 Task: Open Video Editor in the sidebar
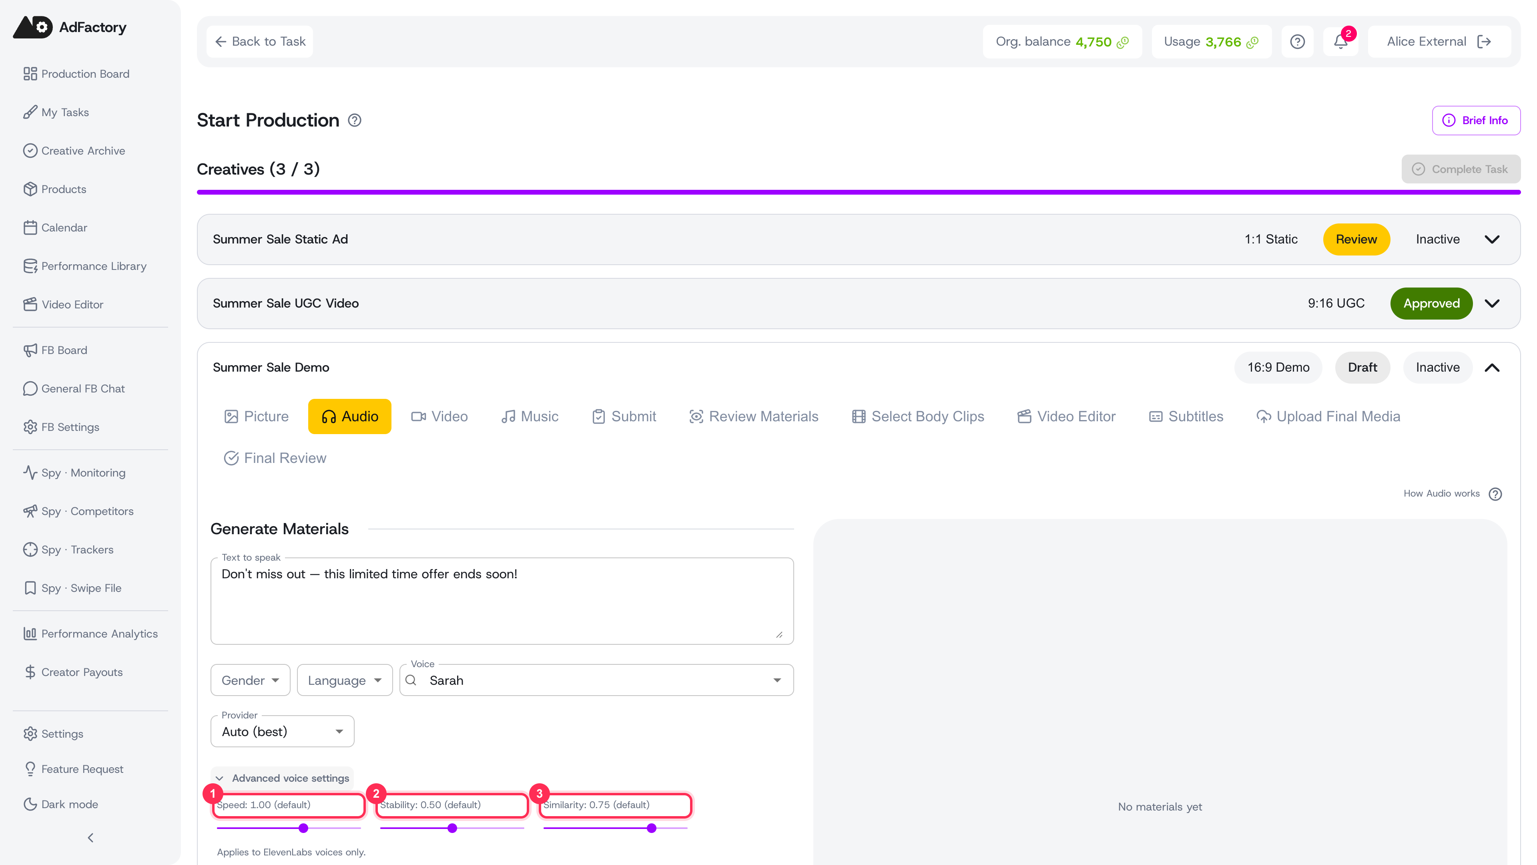click(72, 304)
